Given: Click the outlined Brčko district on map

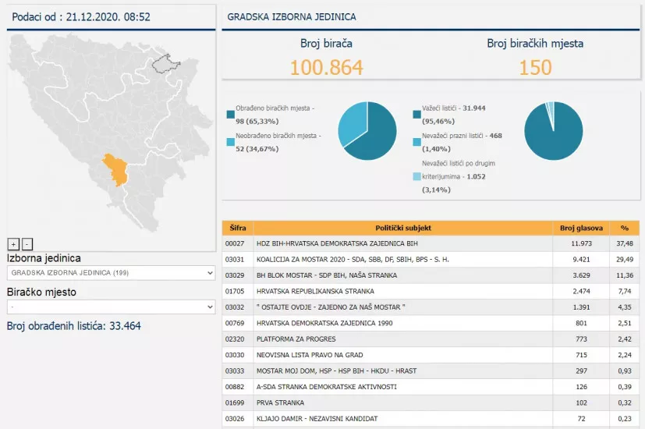Looking at the screenshot, I should pos(165,62).
